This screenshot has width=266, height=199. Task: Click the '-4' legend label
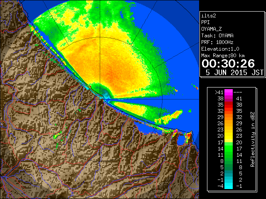(x=220, y=186)
